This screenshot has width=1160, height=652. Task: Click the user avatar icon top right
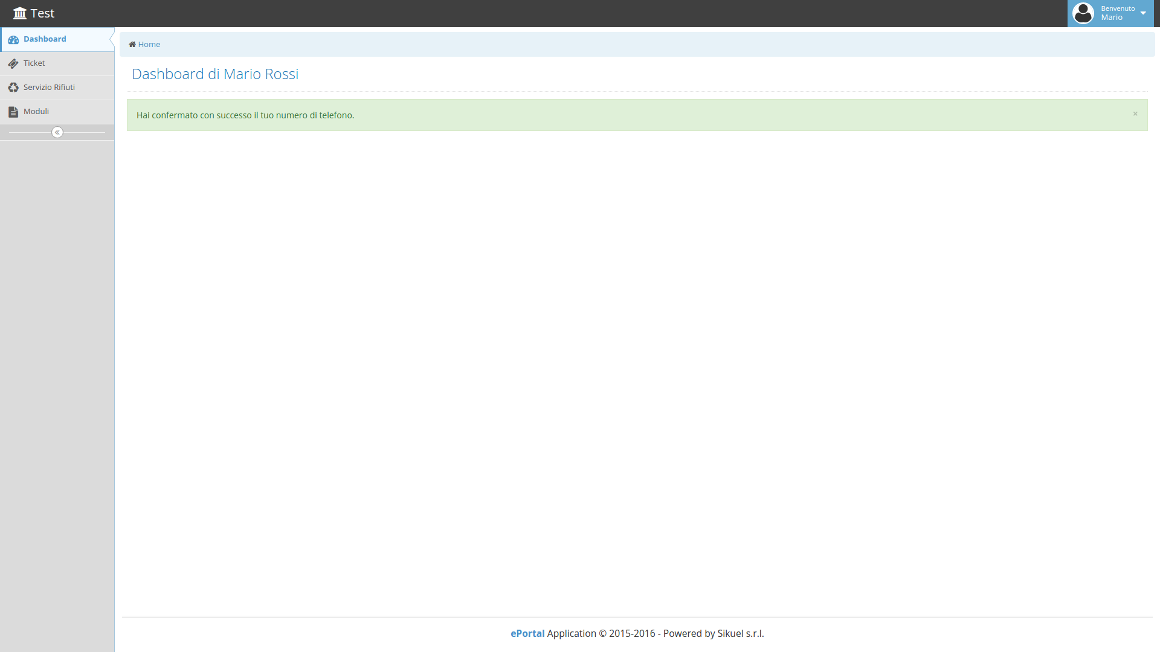(x=1083, y=13)
